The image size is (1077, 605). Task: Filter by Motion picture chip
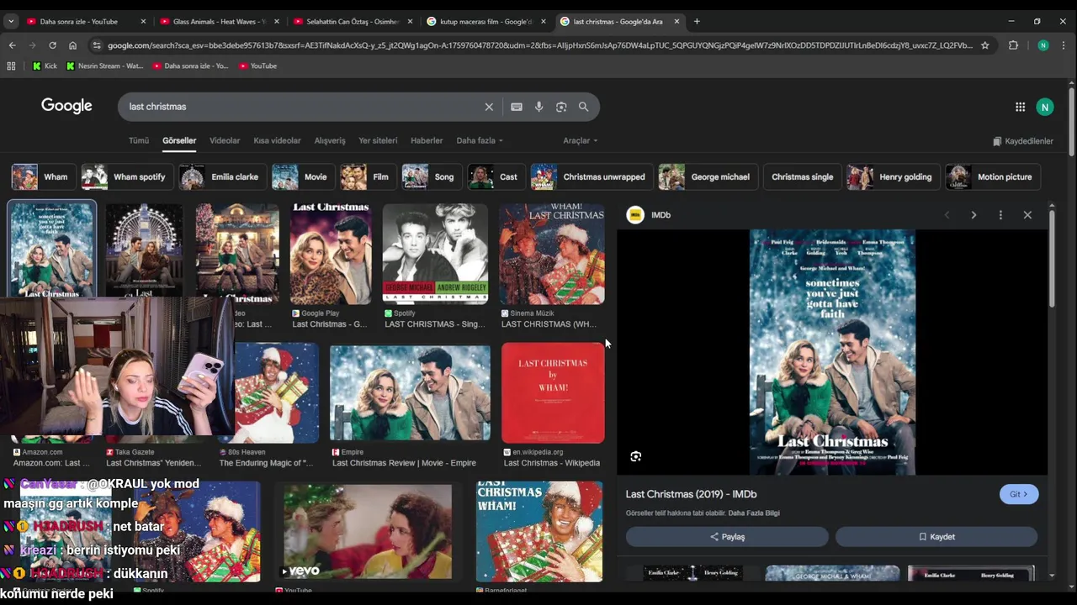(992, 177)
